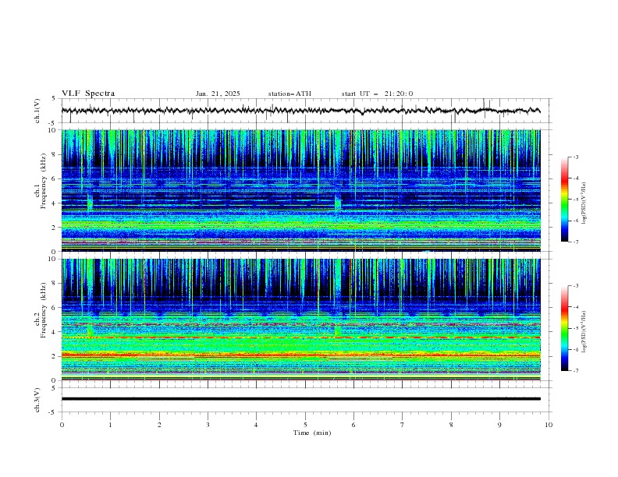
Task: Click the color scale bar beside ch.1 spectrogram
Action: (x=564, y=200)
